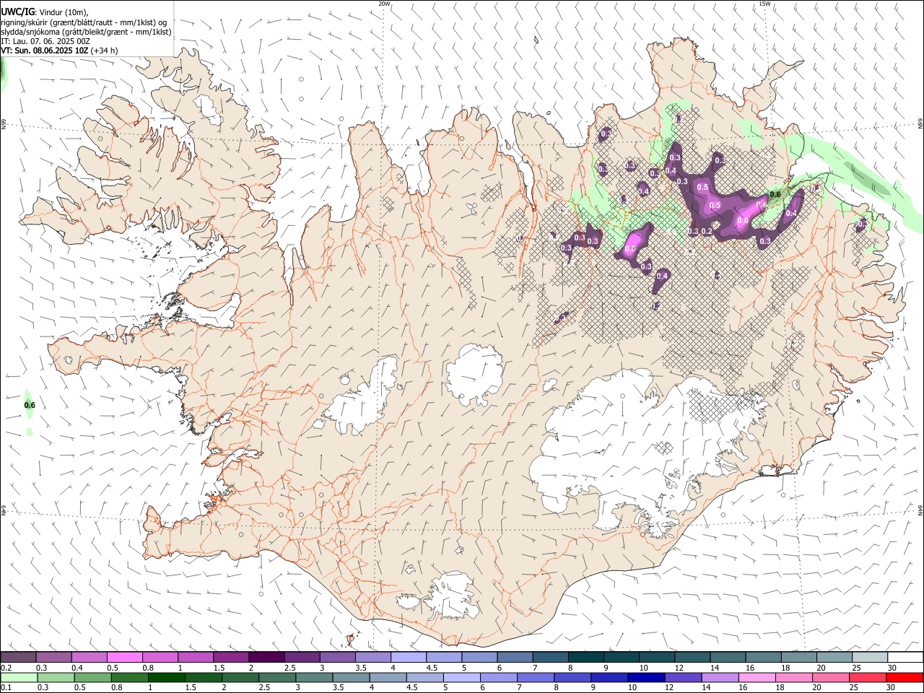This screenshot has width=924, height=693.
Task: Select the magenta 1.5 swatch in upper legend
Action: [230, 658]
